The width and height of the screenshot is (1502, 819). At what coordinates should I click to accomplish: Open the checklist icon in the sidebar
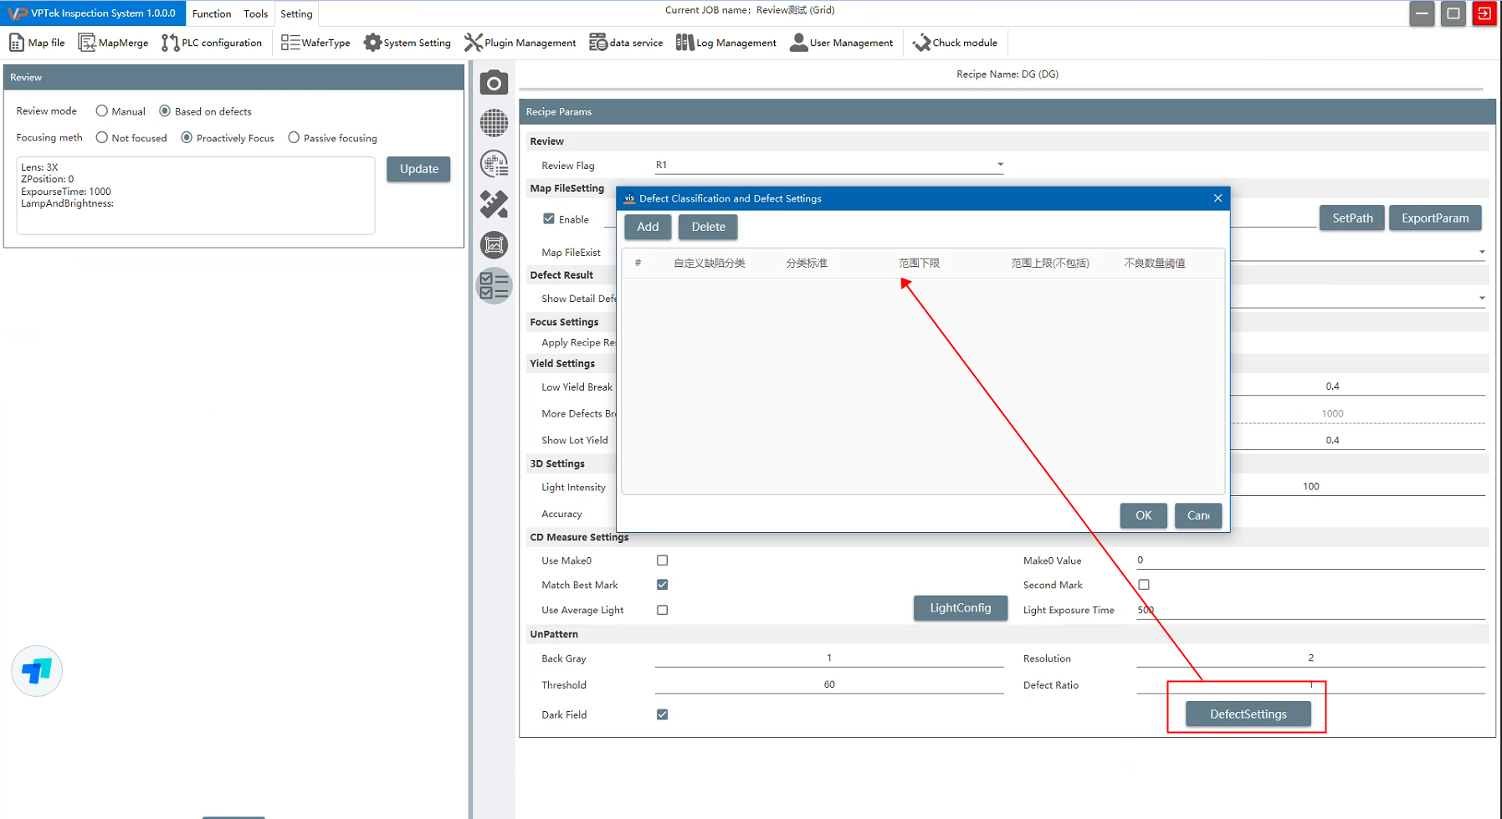[x=494, y=286]
